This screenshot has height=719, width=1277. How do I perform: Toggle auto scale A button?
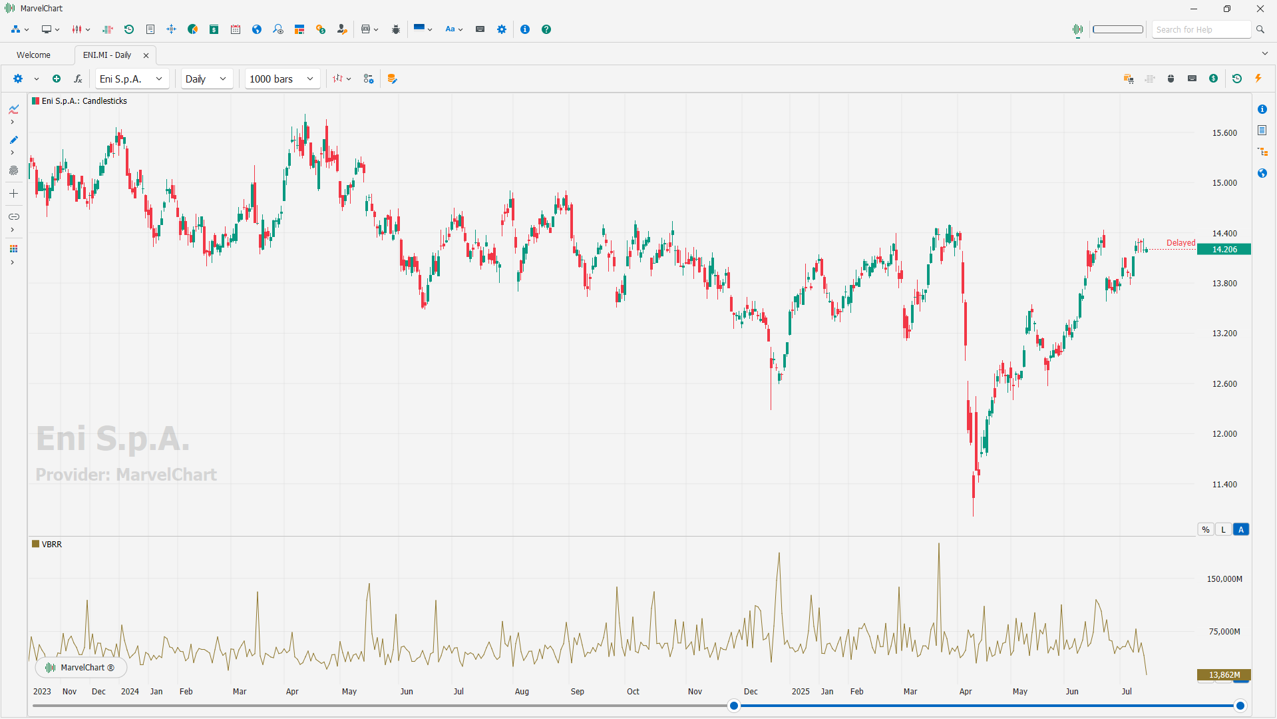click(x=1241, y=530)
